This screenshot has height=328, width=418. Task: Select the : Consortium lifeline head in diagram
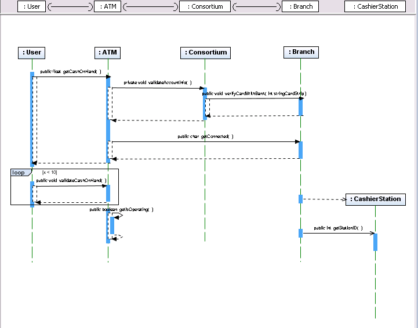tap(206, 53)
